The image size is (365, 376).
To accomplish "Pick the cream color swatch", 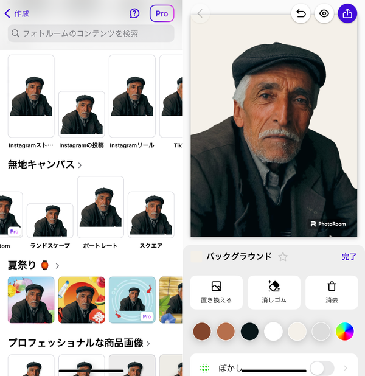I will [297, 332].
